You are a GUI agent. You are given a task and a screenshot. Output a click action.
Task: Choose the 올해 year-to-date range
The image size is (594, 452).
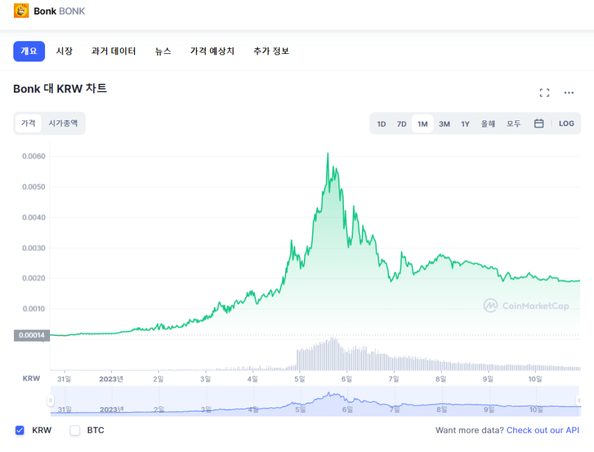click(488, 124)
